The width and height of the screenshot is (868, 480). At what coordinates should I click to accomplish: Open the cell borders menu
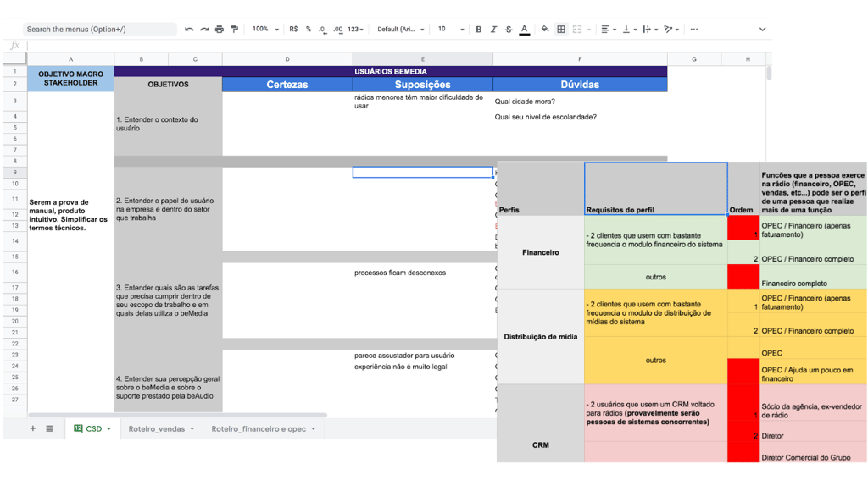click(x=561, y=30)
